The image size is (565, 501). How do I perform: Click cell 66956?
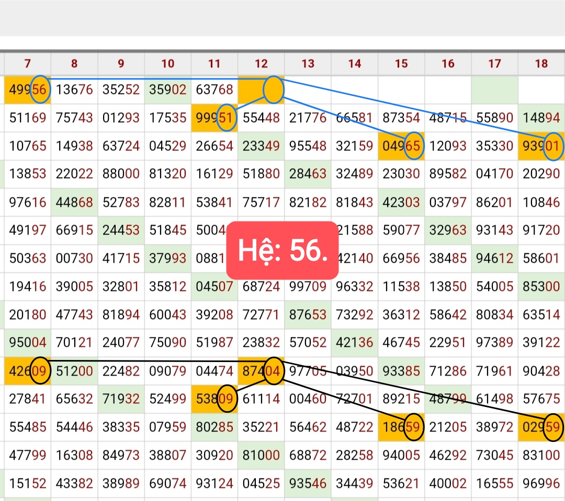click(401, 259)
